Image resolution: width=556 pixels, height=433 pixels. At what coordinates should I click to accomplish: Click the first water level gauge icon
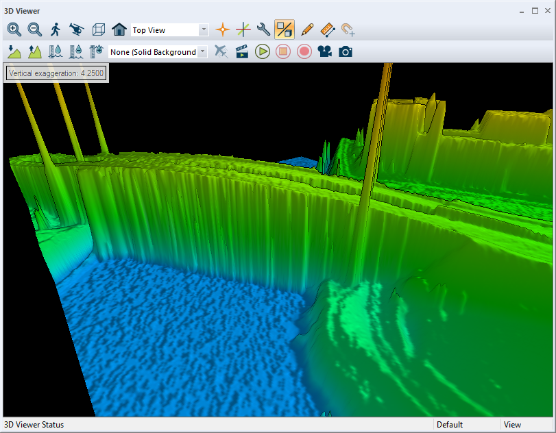[x=56, y=52]
